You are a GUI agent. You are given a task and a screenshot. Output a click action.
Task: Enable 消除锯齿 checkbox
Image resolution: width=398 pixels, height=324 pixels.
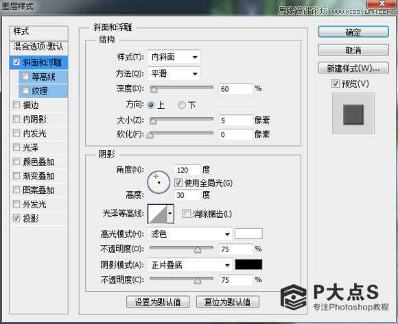click(187, 214)
